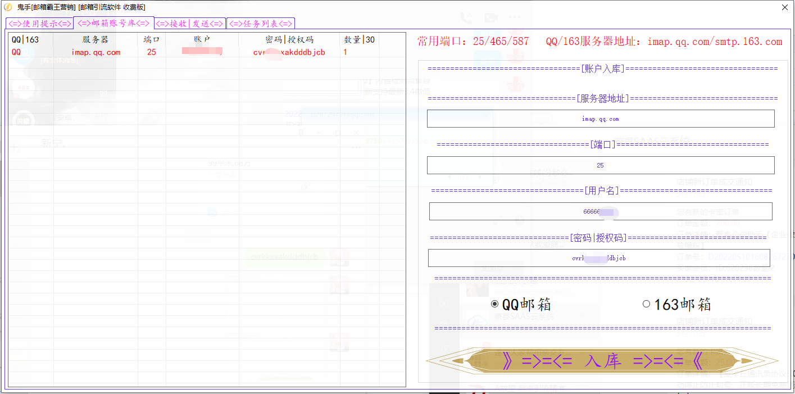Select the 邮箱账号库 tab
The image size is (795, 394).
tap(113, 23)
